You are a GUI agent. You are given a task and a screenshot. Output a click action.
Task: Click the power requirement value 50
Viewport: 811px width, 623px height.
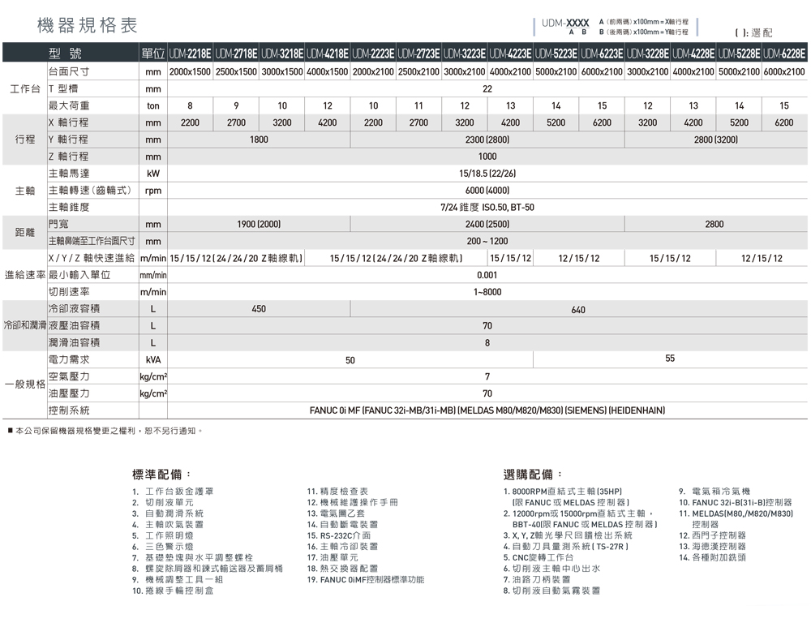tap(350, 360)
